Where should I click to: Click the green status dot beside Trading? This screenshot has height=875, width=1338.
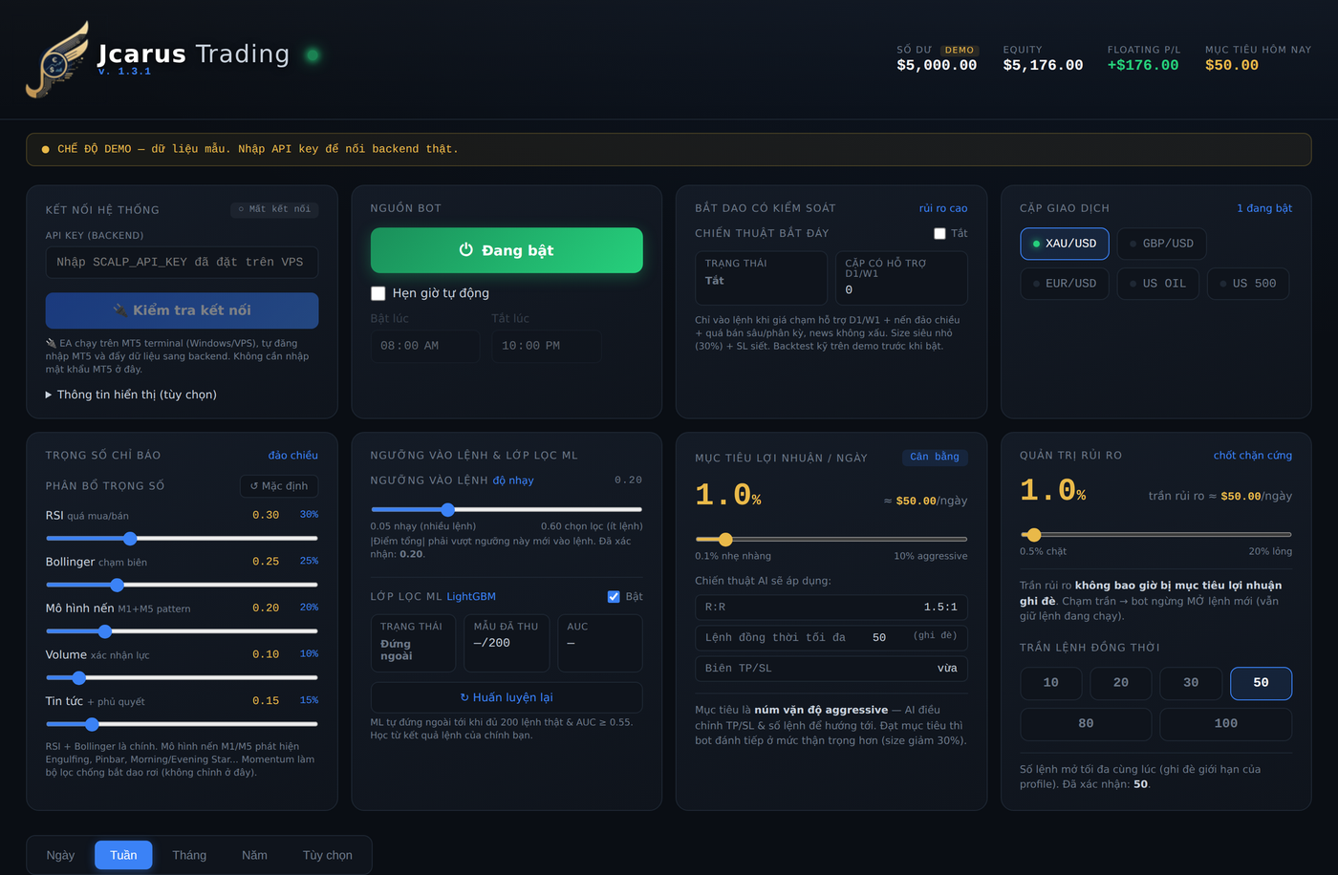coord(313,54)
